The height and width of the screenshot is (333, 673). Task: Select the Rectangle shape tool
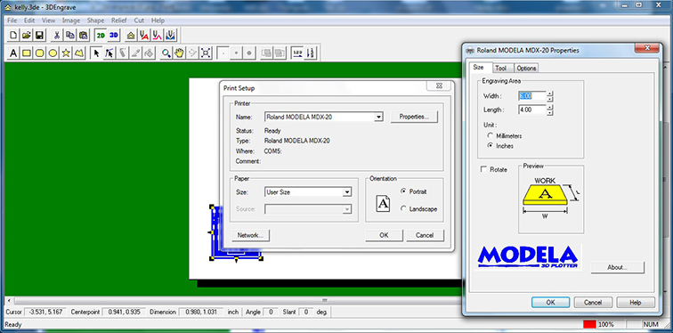click(x=26, y=53)
